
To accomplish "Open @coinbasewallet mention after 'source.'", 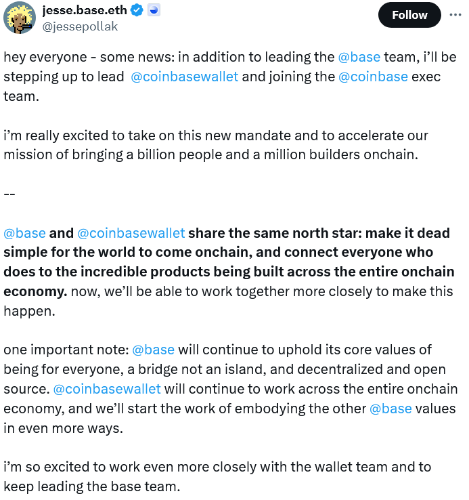I will click(107, 389).
